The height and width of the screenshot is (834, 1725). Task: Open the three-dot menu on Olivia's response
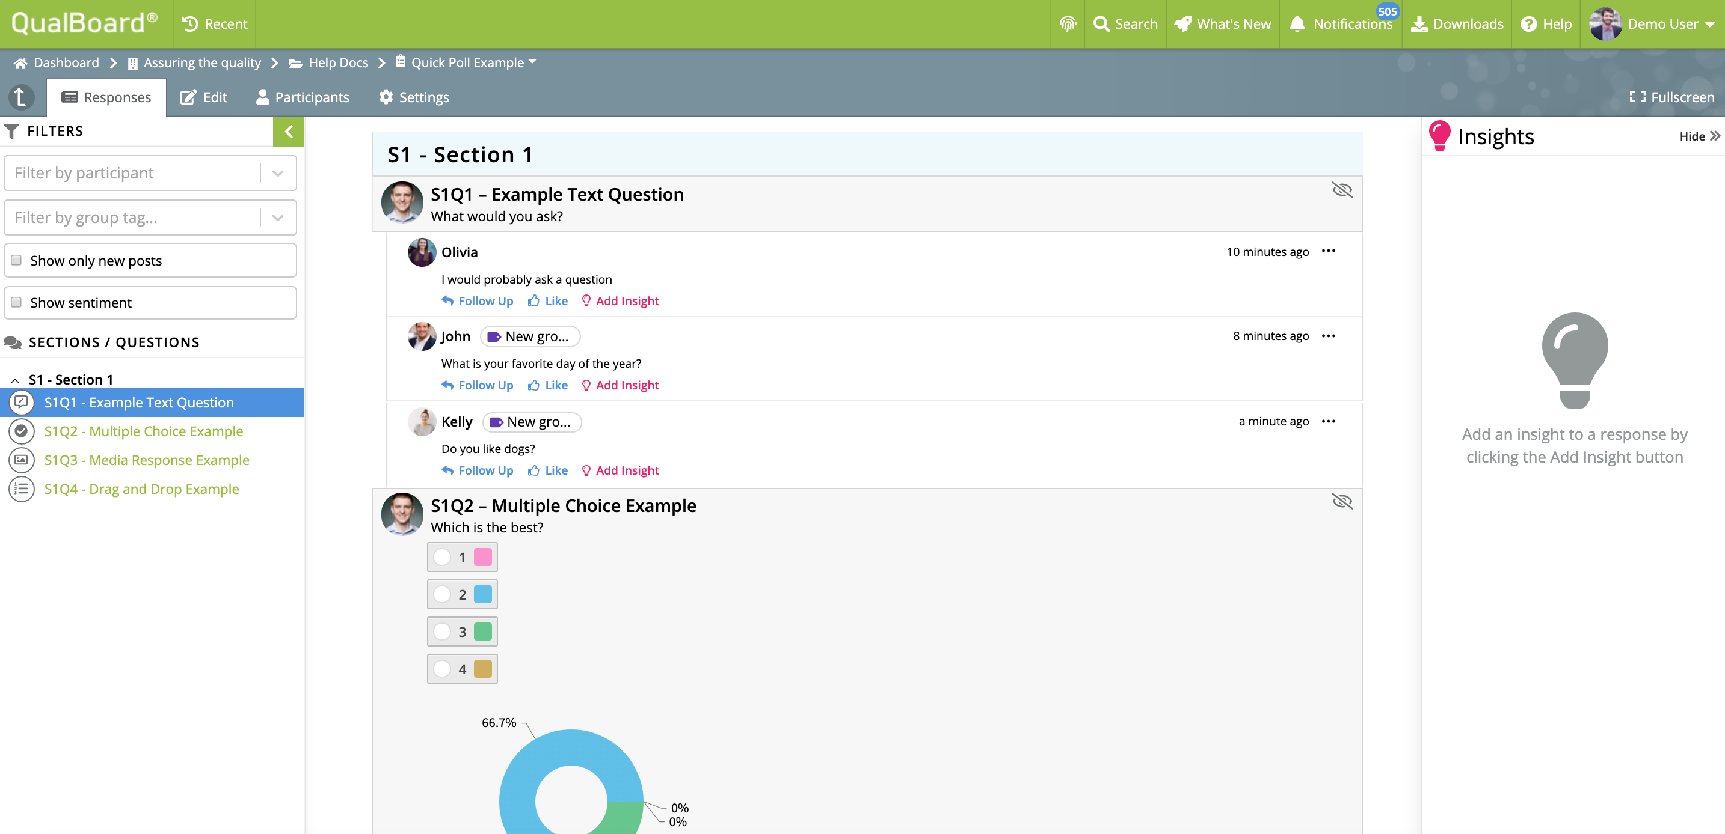click(x=1329, y=252)
